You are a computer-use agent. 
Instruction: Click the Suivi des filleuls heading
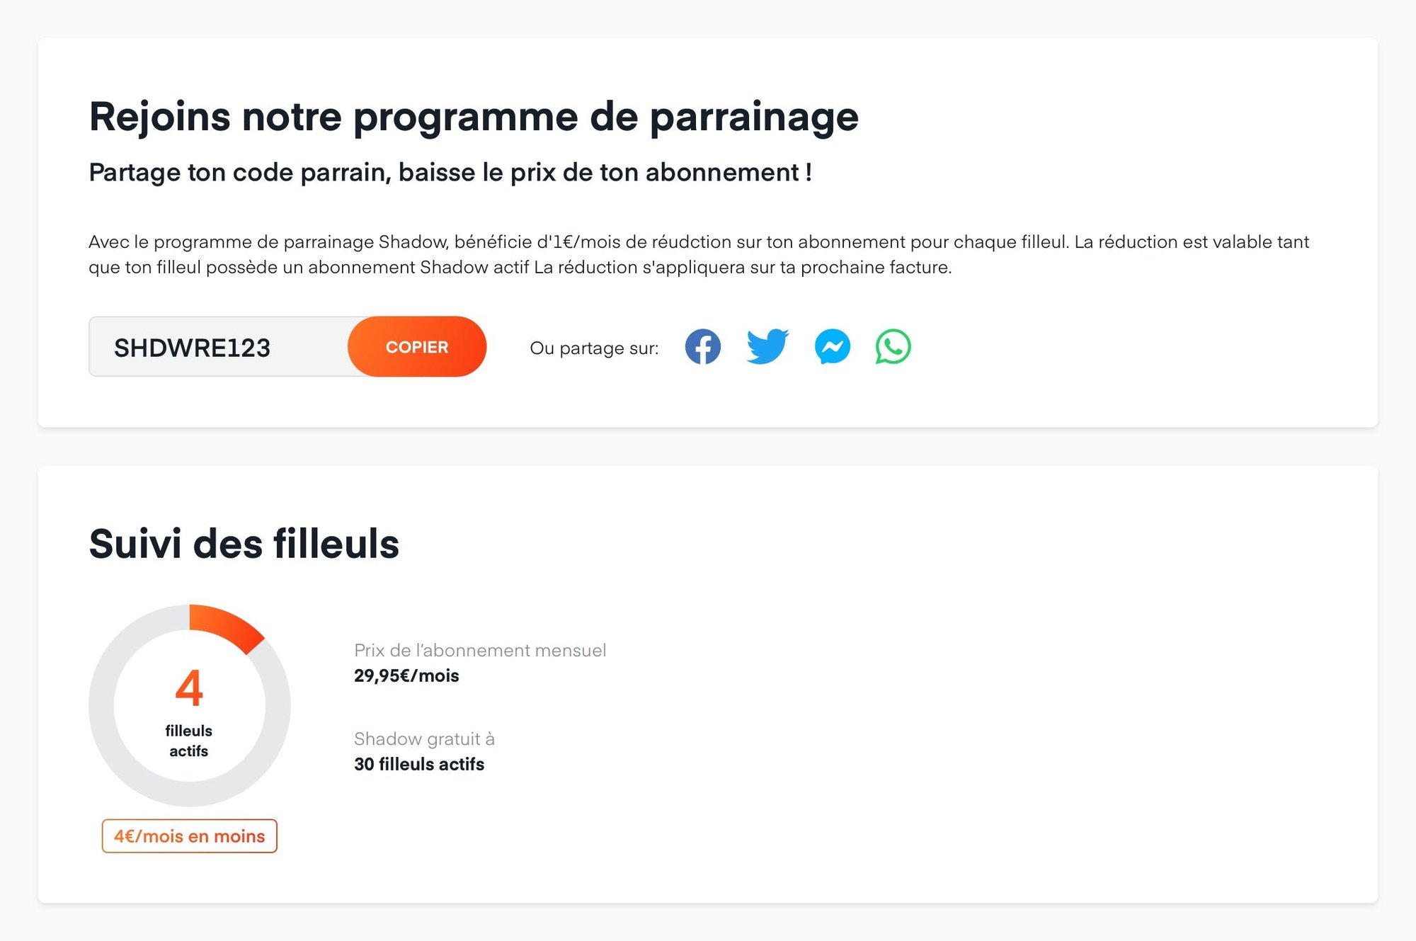244,544
